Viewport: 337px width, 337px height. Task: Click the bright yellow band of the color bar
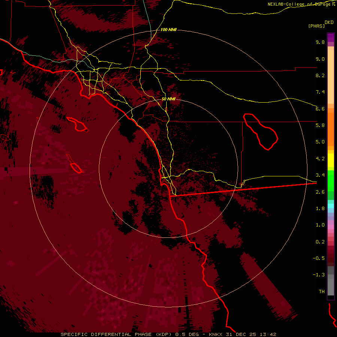coord(331,160)
